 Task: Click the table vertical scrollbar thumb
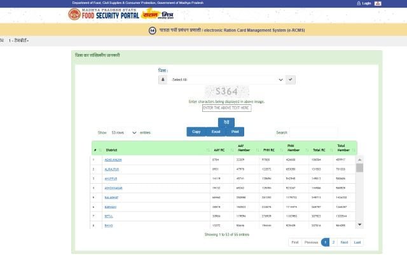[359, 168]
